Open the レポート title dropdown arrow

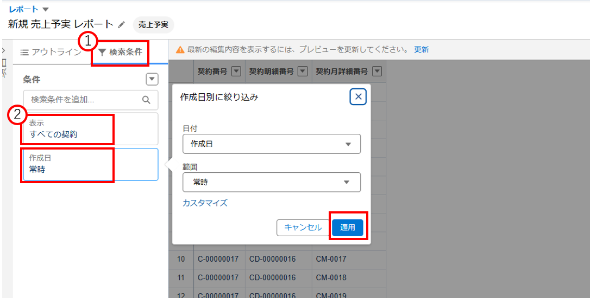click(x=46, y=9)
